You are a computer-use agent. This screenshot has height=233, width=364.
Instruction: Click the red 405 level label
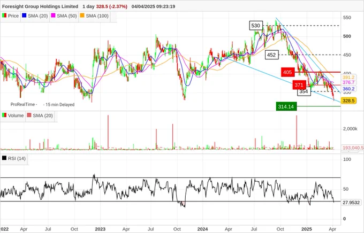tap(287, 72)
